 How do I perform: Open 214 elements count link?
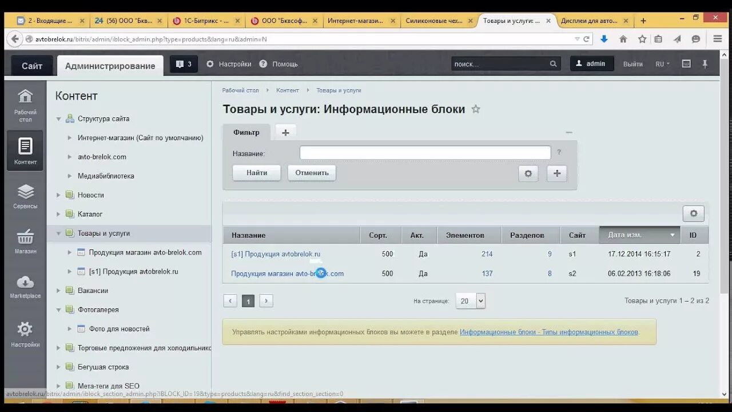click(x=487, y=254)
